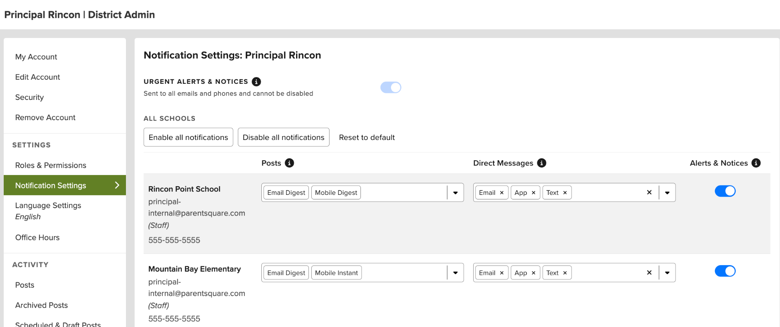Remove Email tag from Rincon Point direct messages

click(x=502, y=193)
